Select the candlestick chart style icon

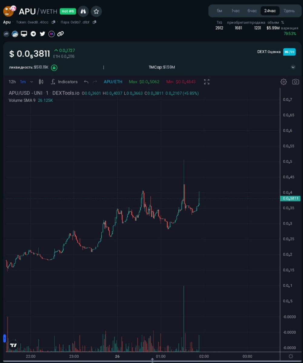click(41, 82)
